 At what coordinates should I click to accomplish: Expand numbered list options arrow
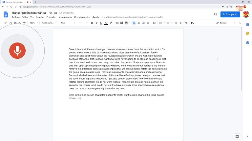point(164,23)
